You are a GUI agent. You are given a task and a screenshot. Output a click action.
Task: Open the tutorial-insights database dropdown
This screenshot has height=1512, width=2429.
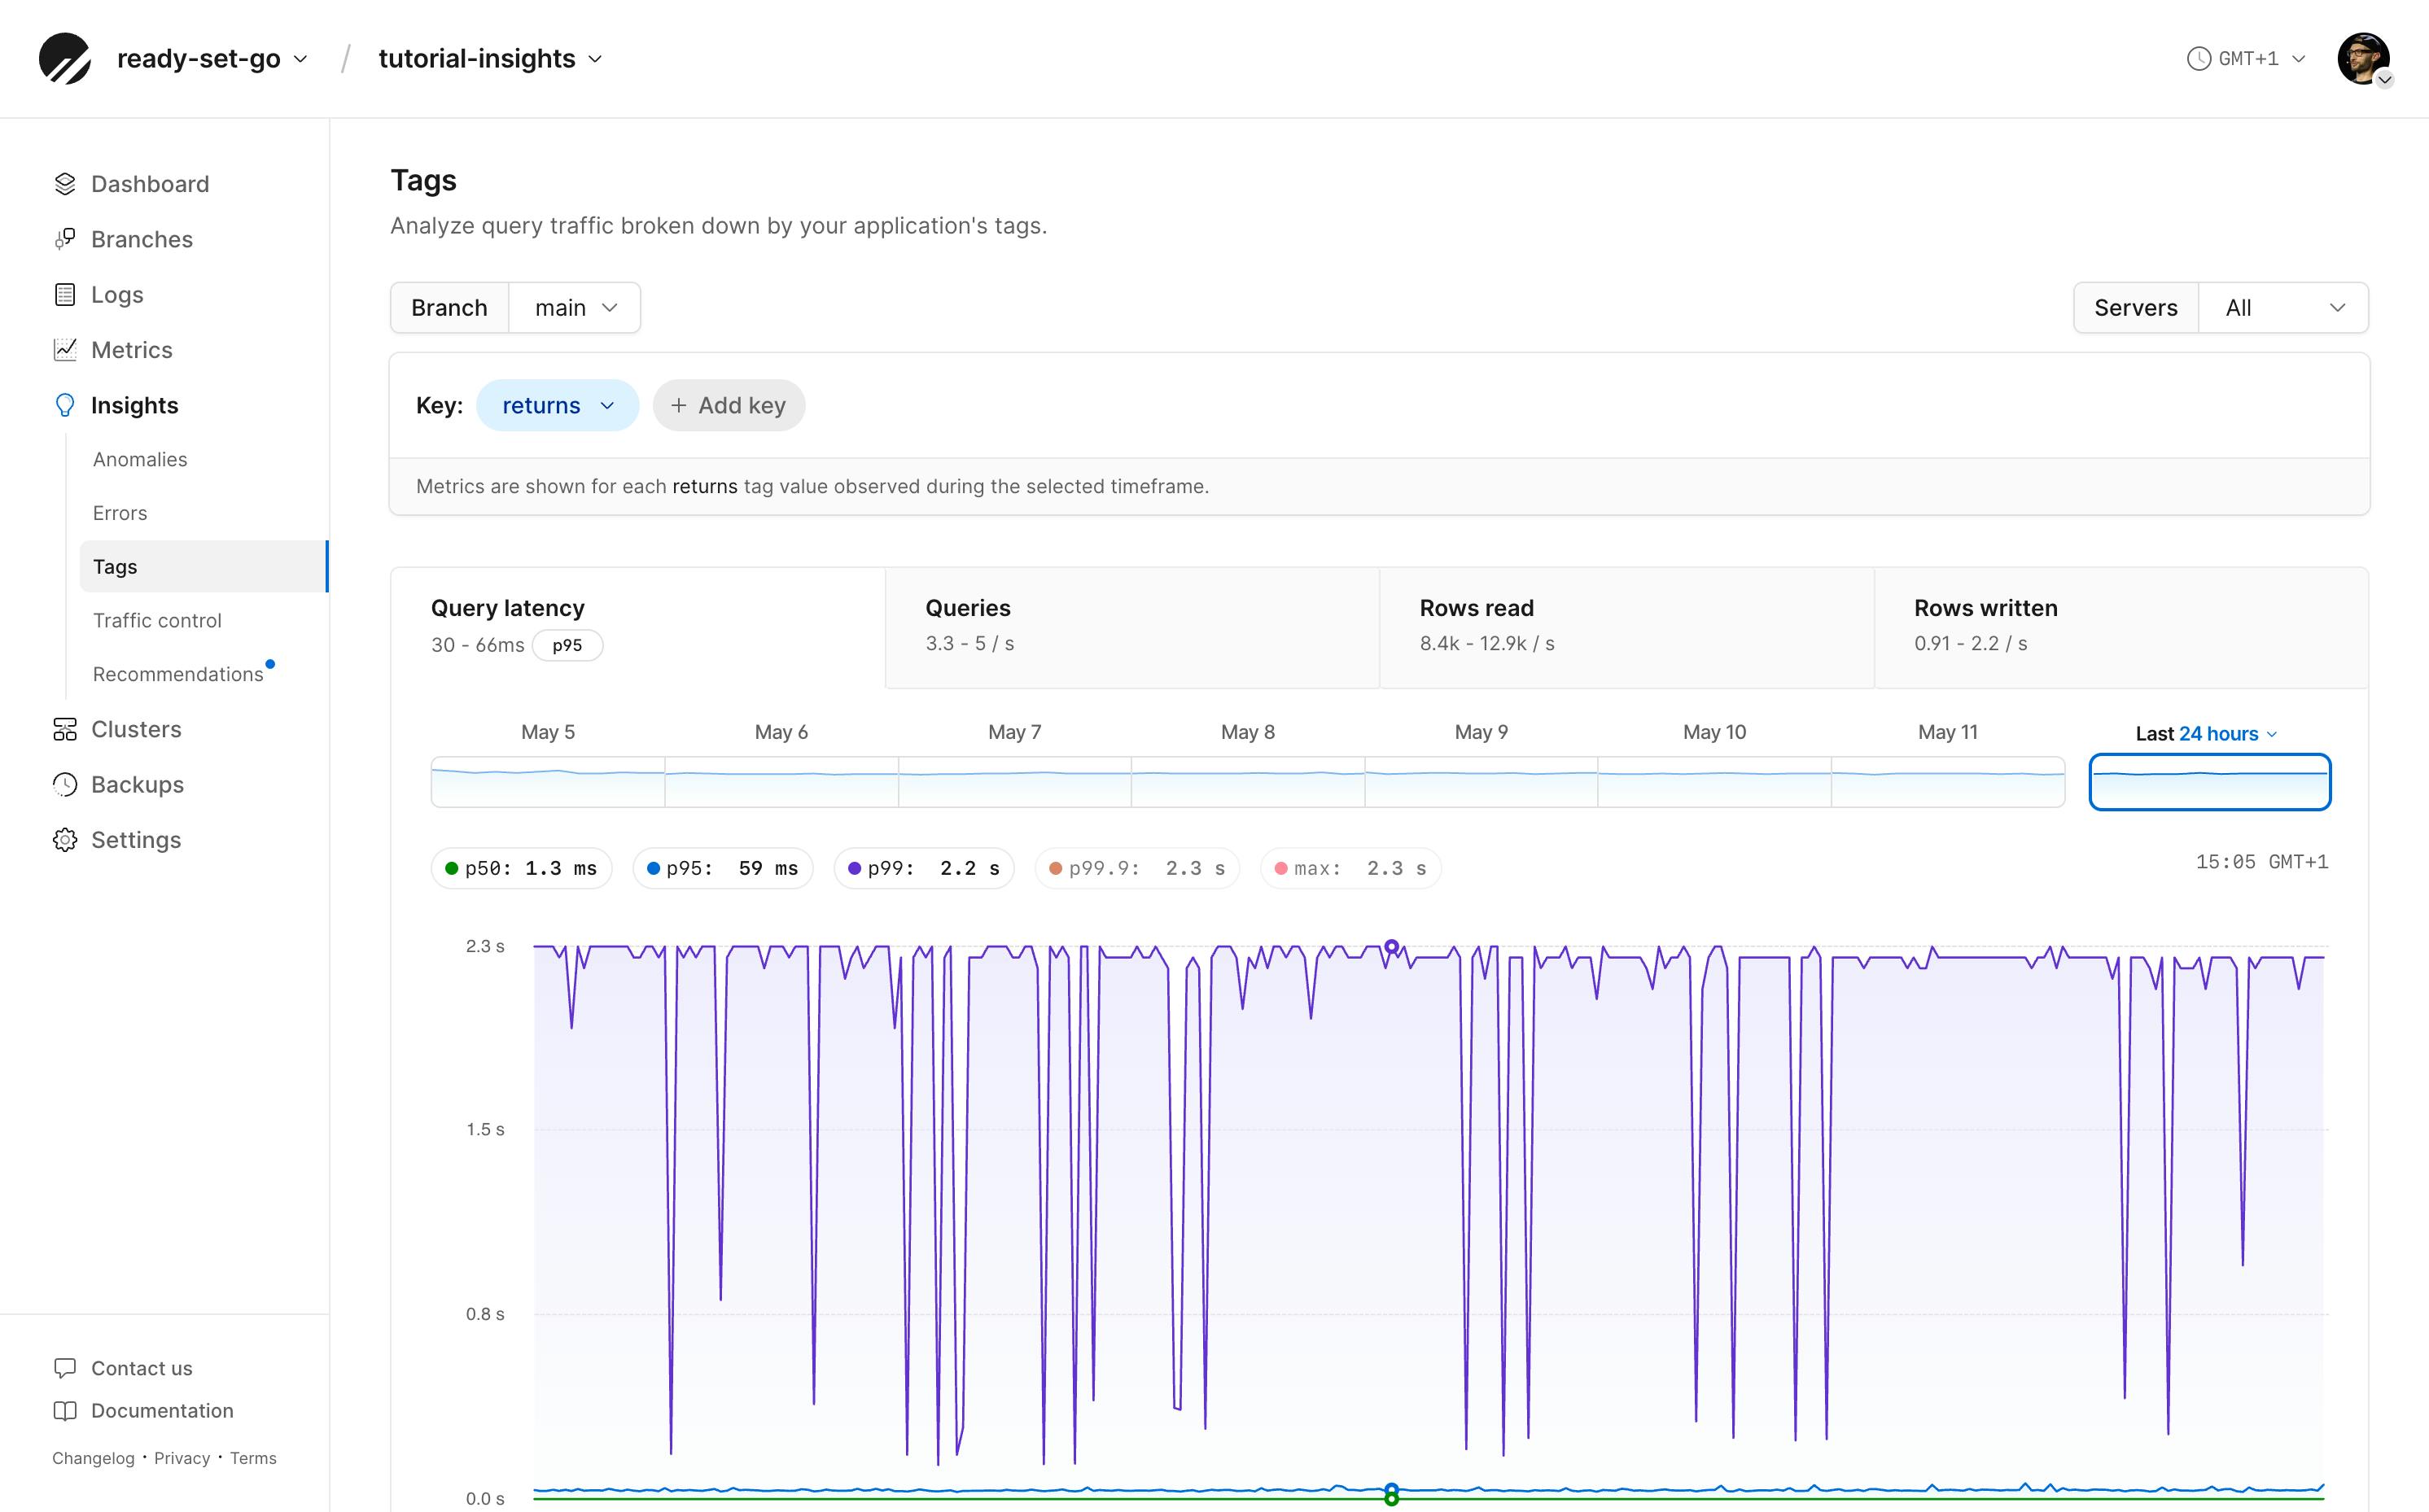(490, 59)
